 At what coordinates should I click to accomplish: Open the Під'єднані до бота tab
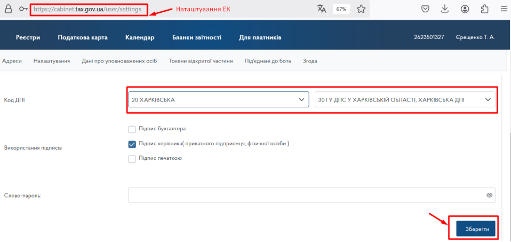click(x=268, y=61)
